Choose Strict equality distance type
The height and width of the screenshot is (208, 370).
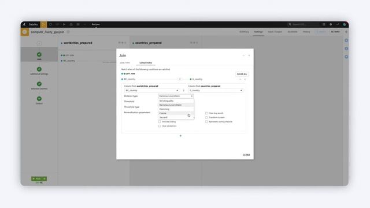(176, 101)
